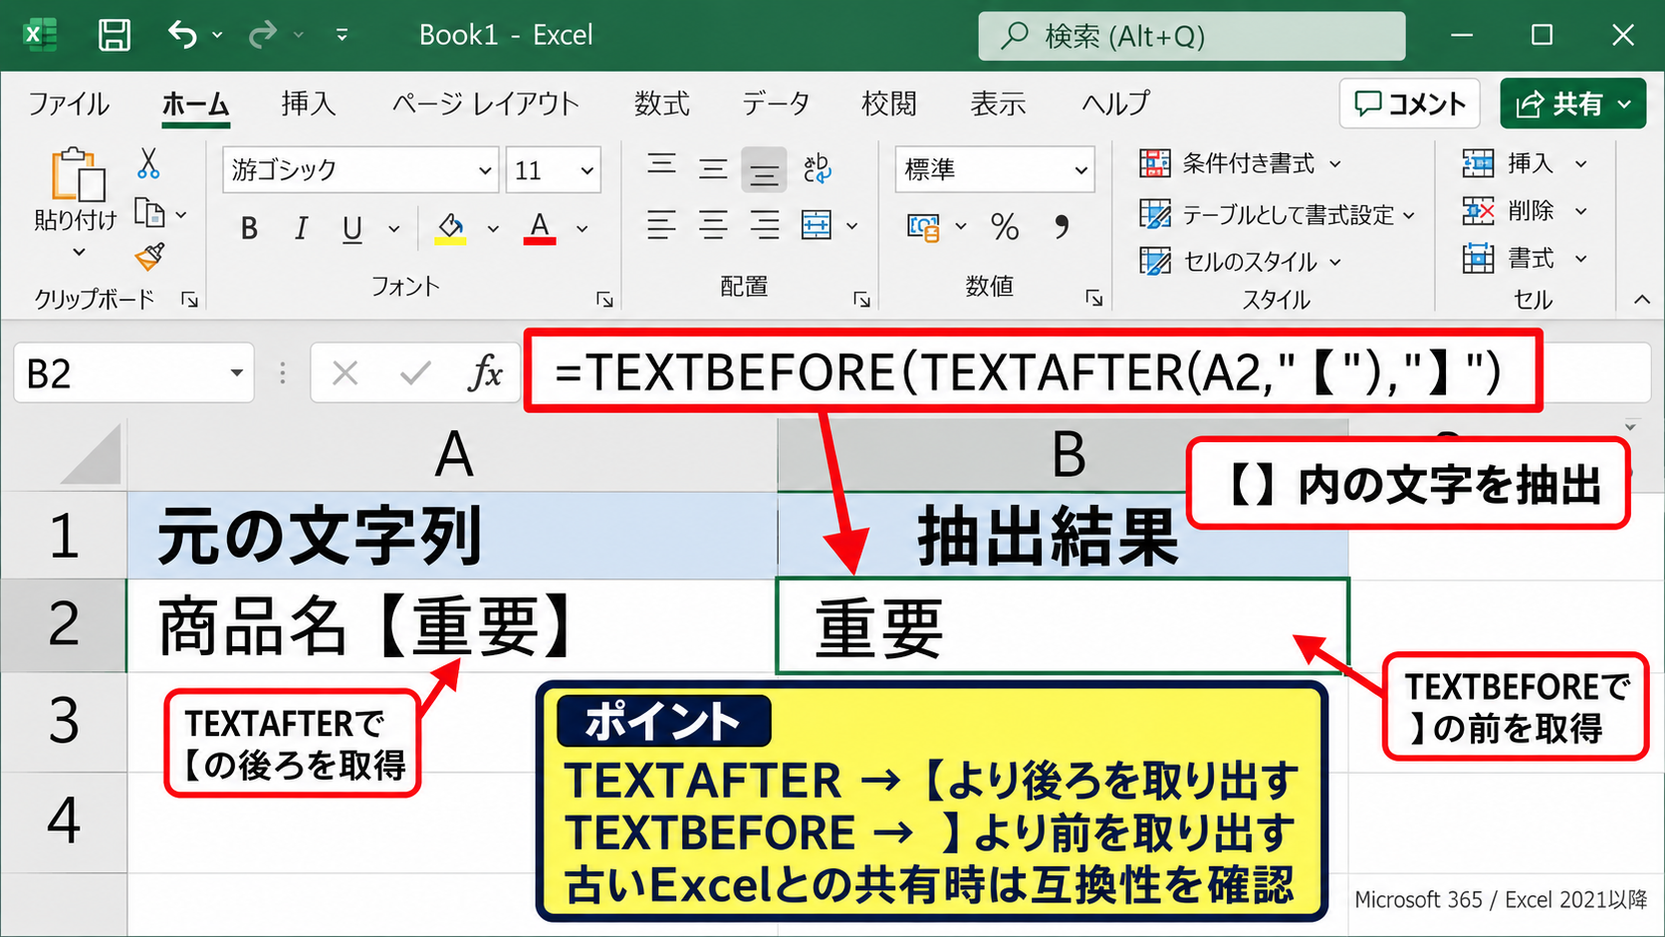The width and height of the screenshot is (1665, 937).
Task: Toggle bottom align button
Action: pyautogui.click(x=764, y=169)
